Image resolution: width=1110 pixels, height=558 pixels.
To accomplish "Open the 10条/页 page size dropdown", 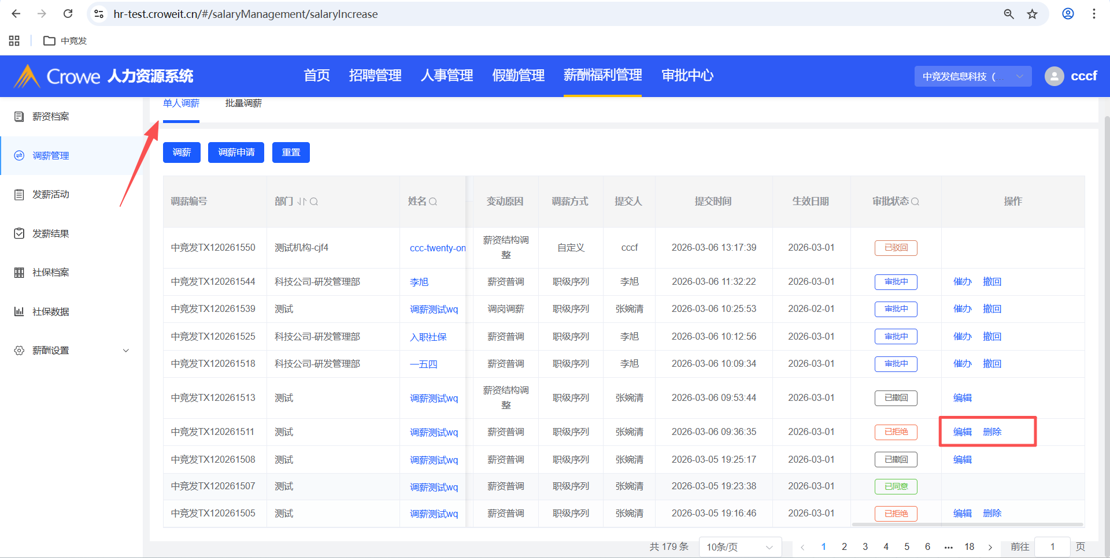I will [739, 547].
